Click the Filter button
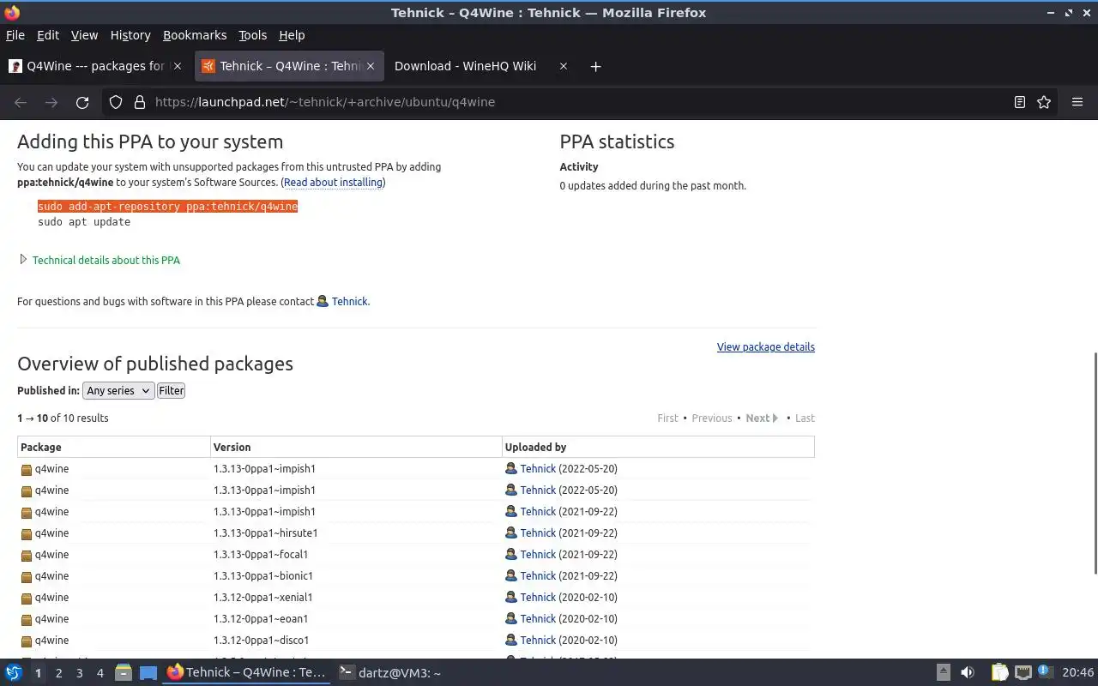 pyautogui.click(x=172, y=390)
